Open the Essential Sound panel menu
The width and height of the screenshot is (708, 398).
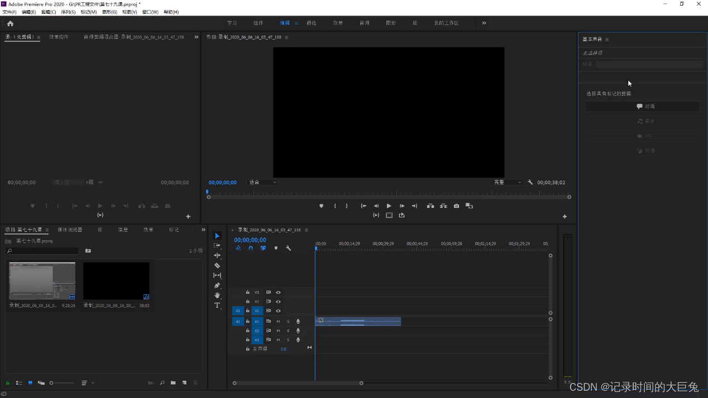pyautogui.click(x=607, y=40)
